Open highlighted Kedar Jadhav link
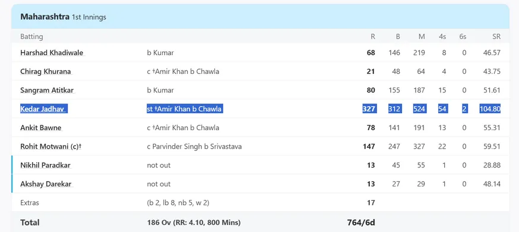 42,109
